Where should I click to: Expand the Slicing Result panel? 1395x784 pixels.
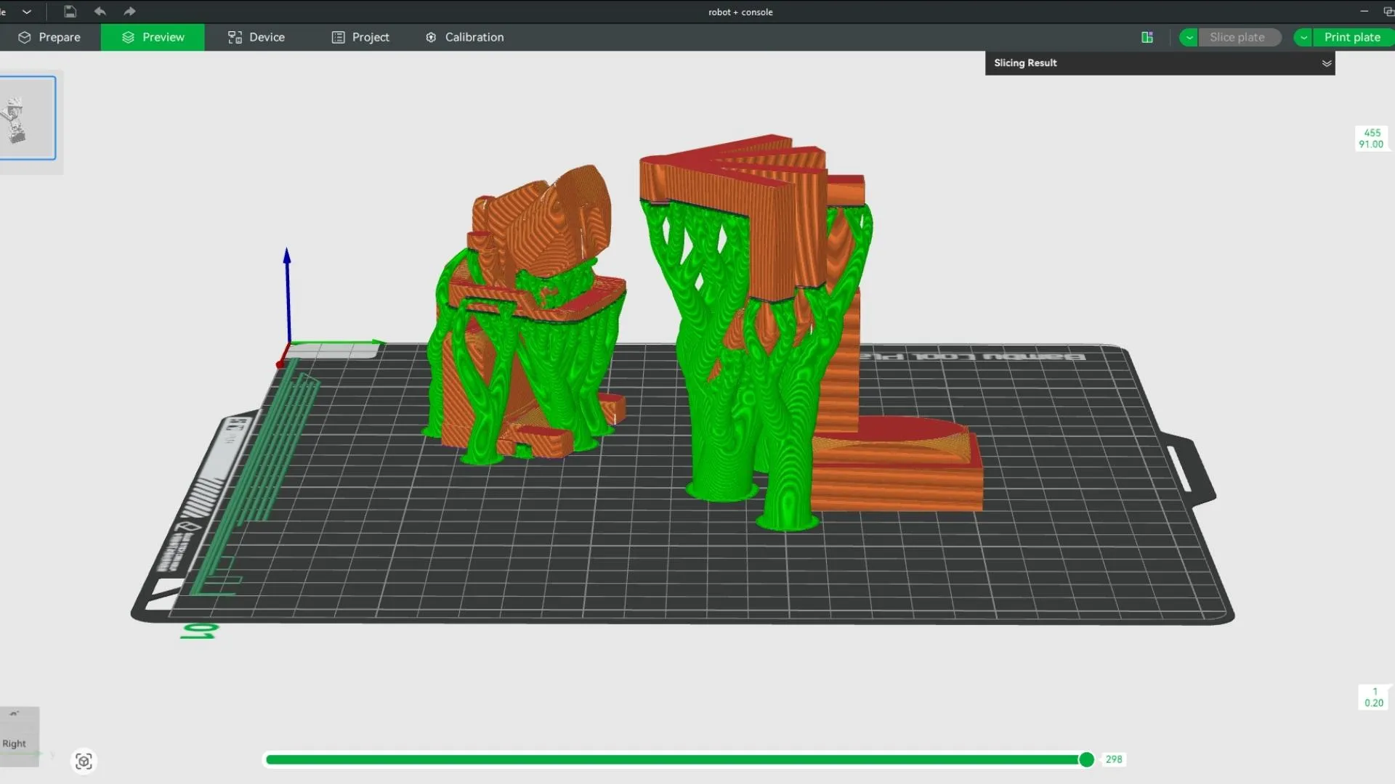click(1326, 63)
